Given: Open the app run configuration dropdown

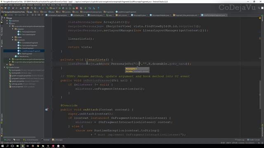Looking at the screenshot, I should (x=54, y=8).
